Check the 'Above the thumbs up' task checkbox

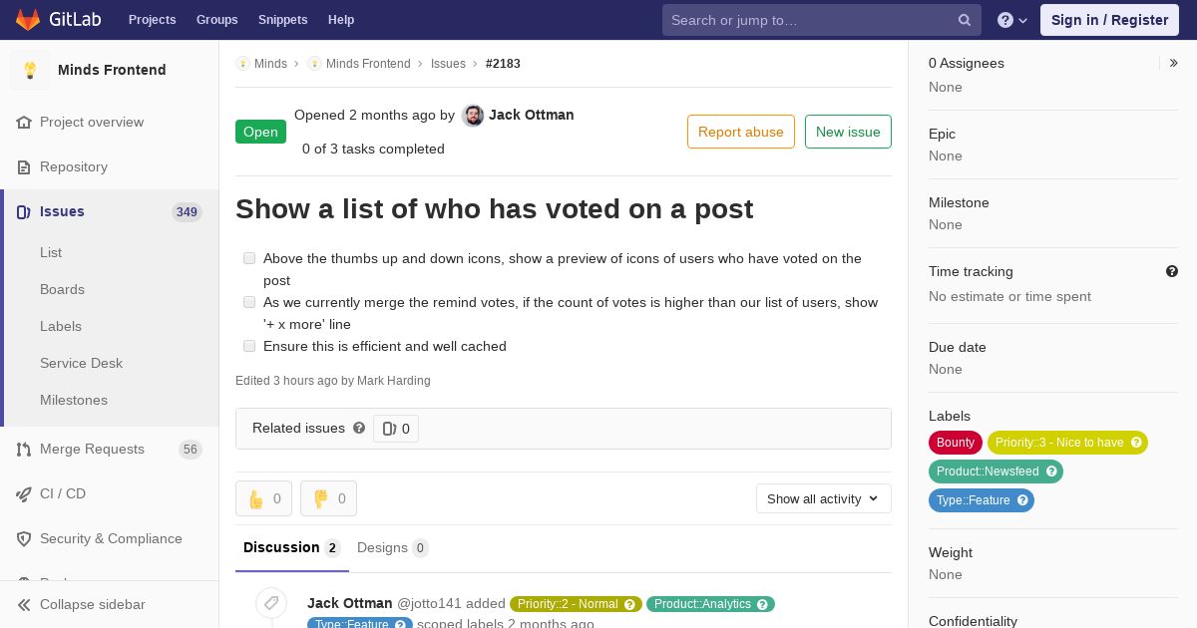pos(249,258)
